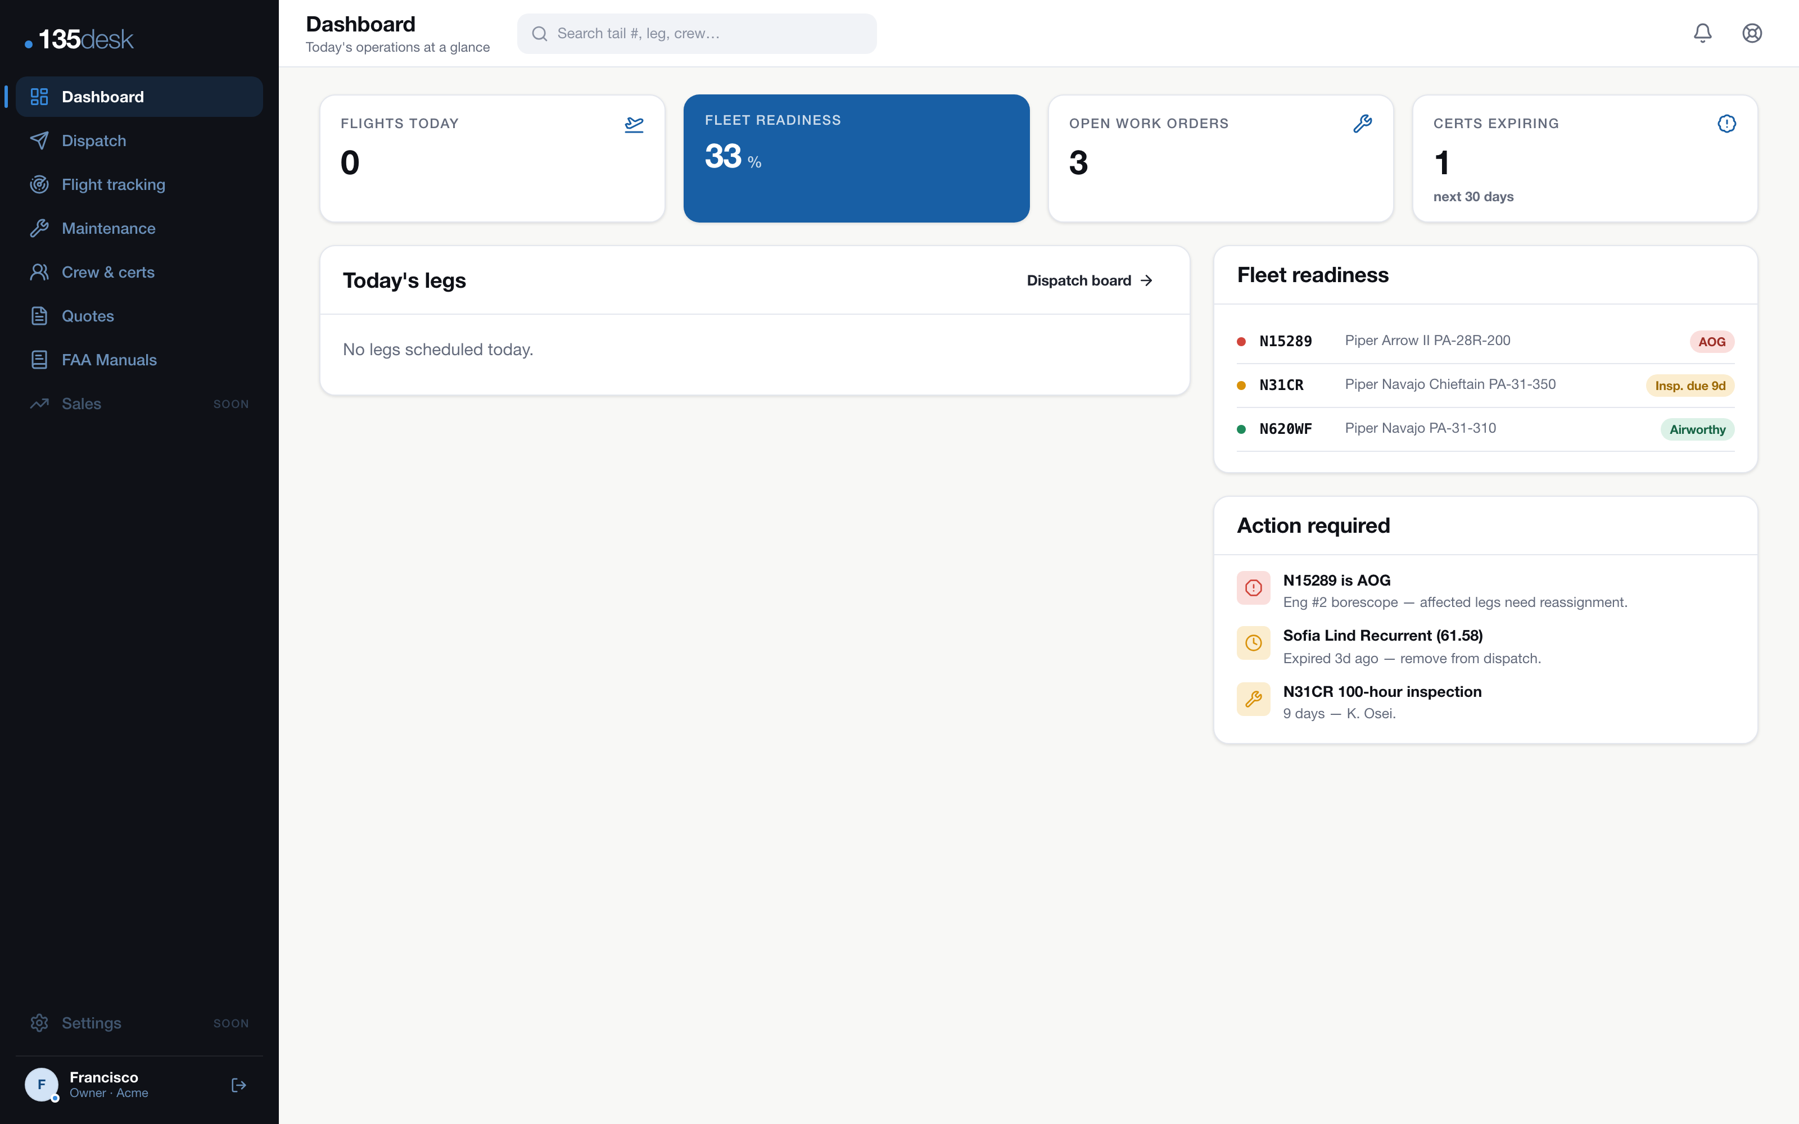This screenshot has height=1124, width=1799.
Task: Open the Certs Expiring card
Action: [1585, 158]
